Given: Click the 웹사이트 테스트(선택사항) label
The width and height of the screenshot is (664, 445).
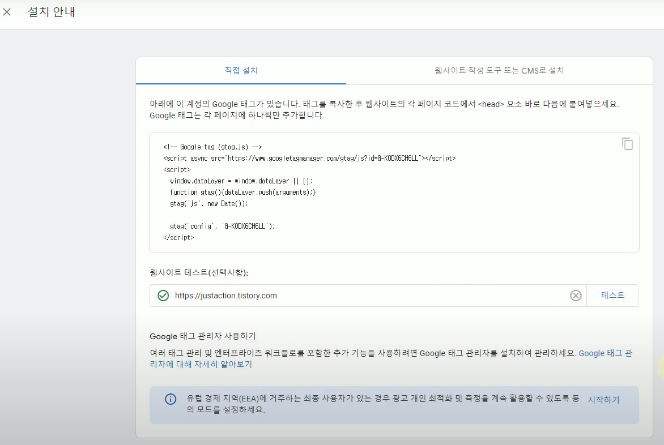Looking at the screenshot, I should (199, 272).
